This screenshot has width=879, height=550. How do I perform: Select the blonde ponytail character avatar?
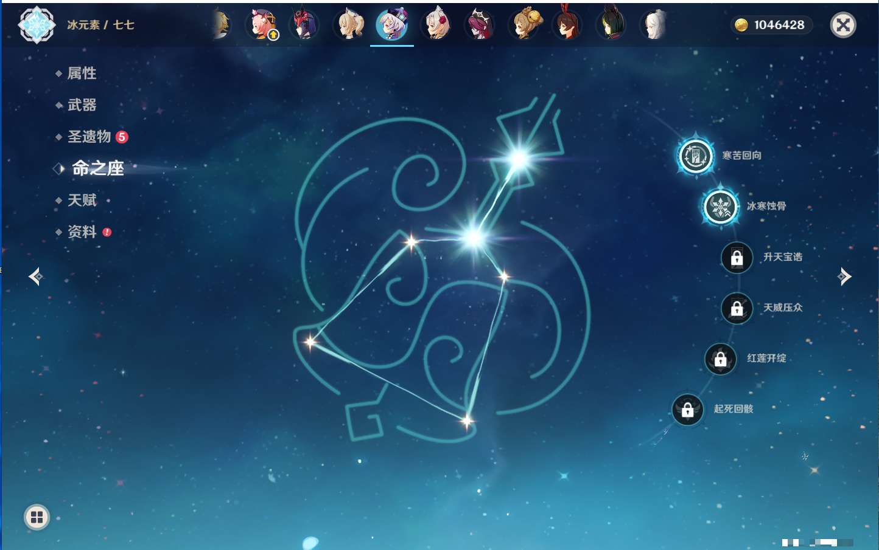(x=349, y=25)
